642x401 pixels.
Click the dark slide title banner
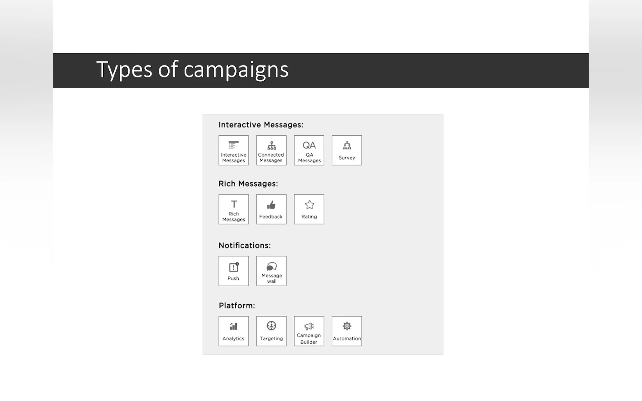tap(425, 70)
